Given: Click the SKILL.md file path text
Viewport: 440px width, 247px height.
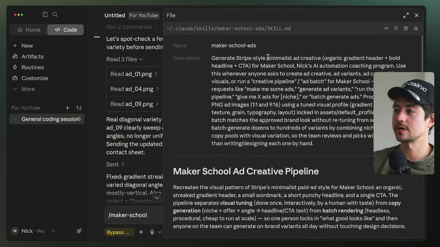Looking at the screenshot, I should pos(229,28).
